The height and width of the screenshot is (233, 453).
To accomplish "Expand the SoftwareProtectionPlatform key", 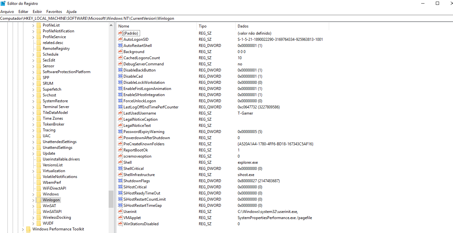I will point(33,72).
